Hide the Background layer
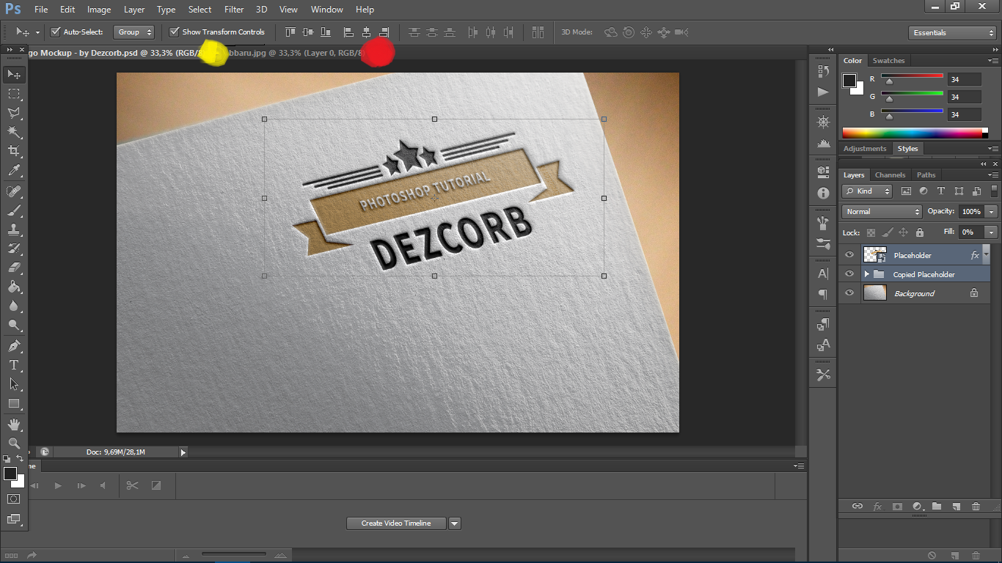The width and height of the screenshot is (1002, 563). tap(849, 293)
